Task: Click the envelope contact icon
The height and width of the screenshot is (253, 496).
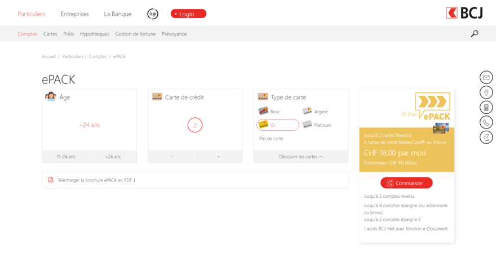Action: [486, 77]
